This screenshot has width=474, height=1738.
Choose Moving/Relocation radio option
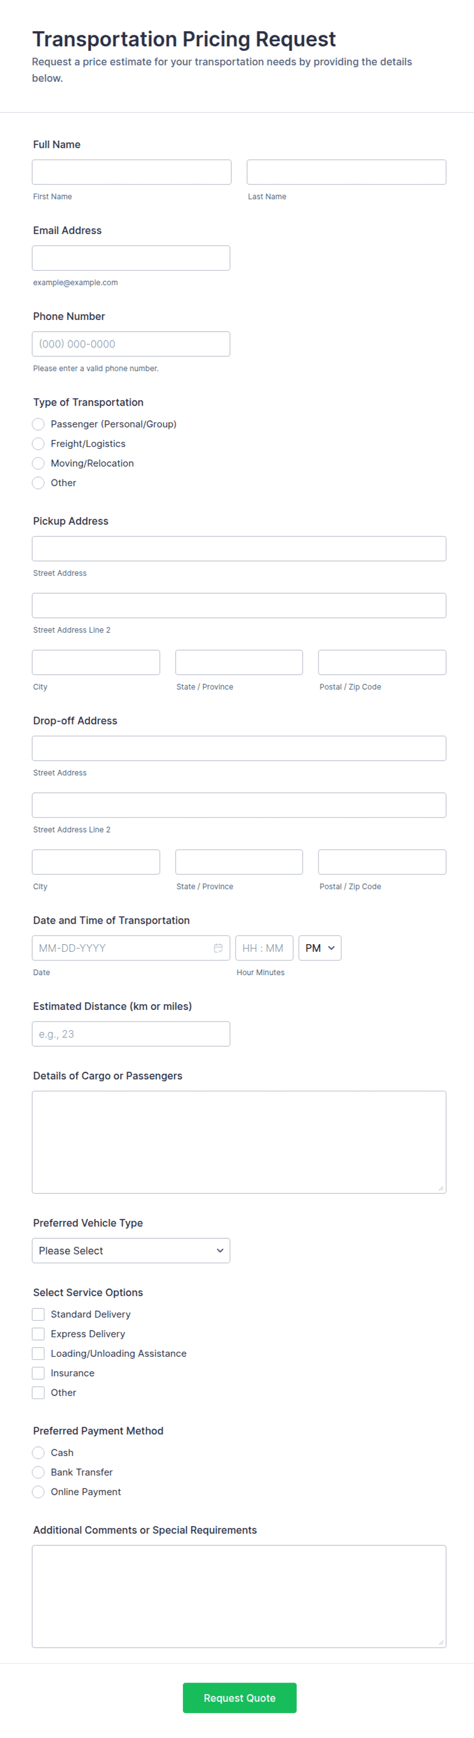39,463
